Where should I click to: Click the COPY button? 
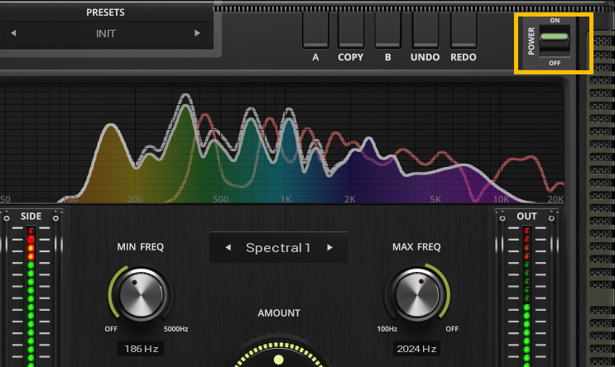(x=351, y=31)
